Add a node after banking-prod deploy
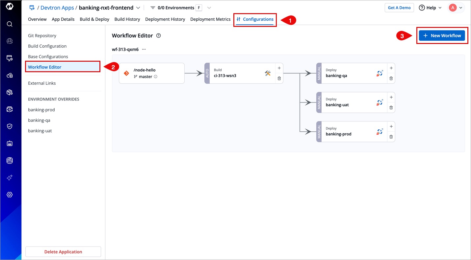The width and height of the screenshot is (471, 260). [x=391, y=126]
